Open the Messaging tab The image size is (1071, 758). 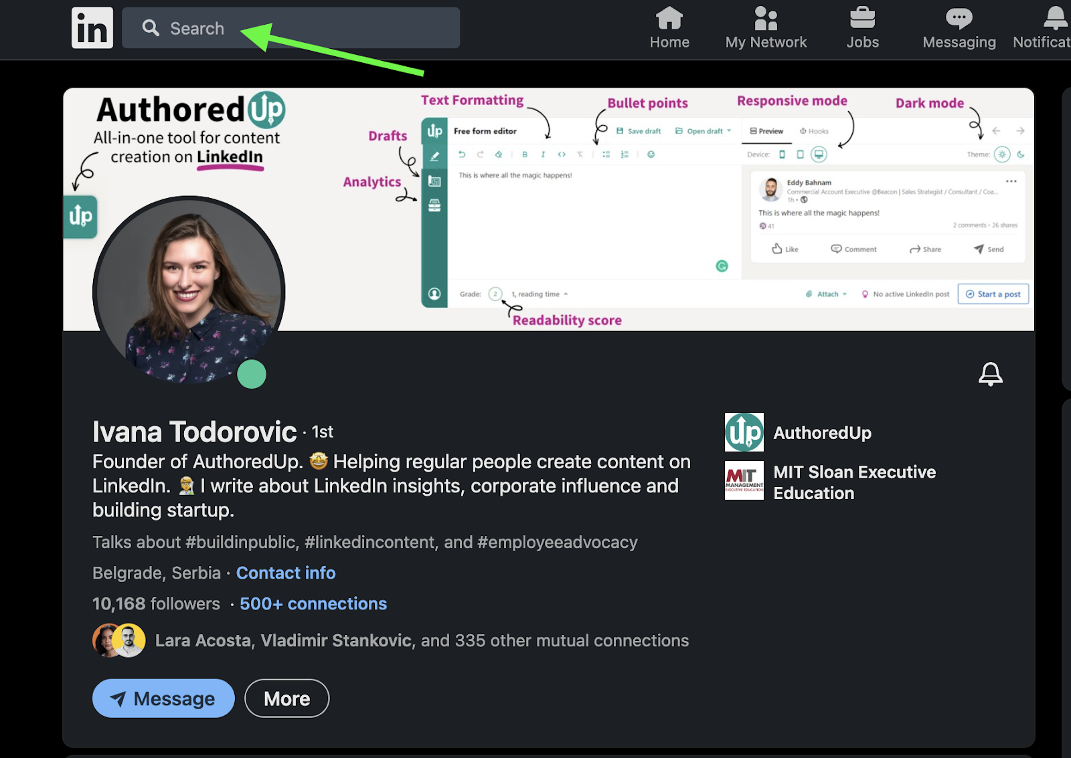959,29
